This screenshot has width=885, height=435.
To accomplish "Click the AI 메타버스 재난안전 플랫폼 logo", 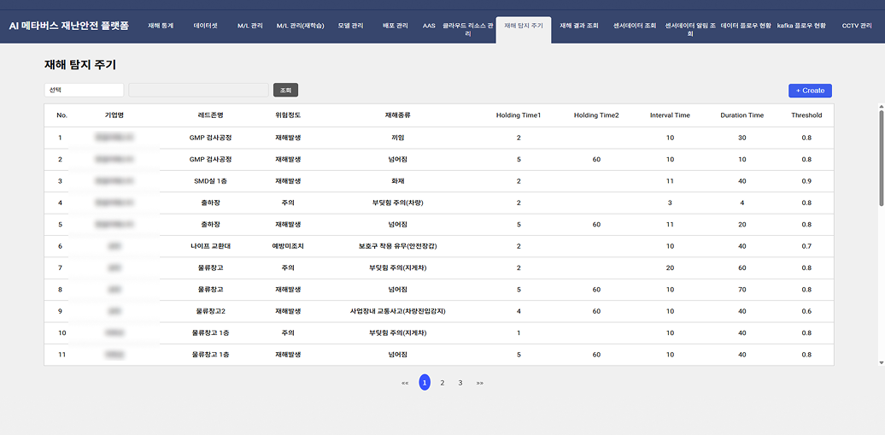I will 69,26.
